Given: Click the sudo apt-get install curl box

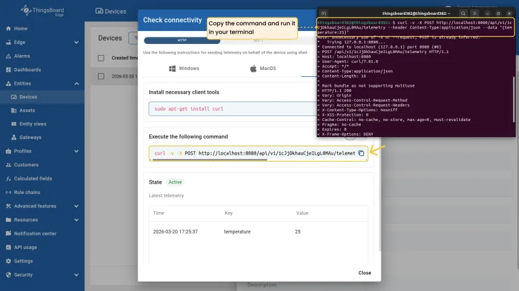Looking at the screenshot, I should (232, 109).
